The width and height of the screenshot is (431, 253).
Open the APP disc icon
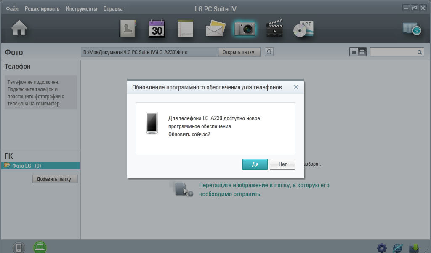tap(303, 29)
